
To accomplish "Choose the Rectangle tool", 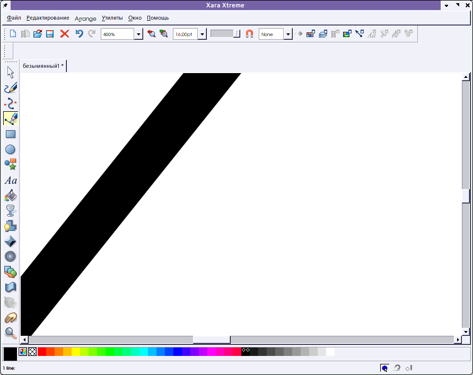I will (11, 134).
